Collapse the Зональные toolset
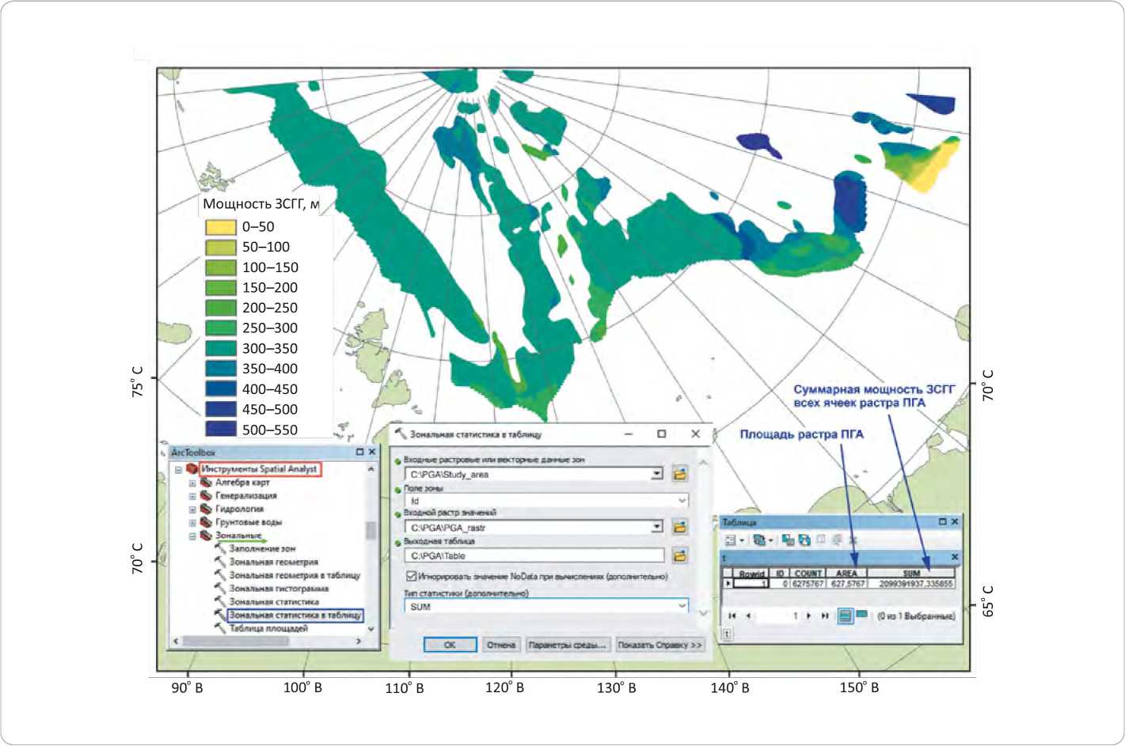The height and width of the screenshot is (746, 1125). pyautogui.click(x=192, y=536)
